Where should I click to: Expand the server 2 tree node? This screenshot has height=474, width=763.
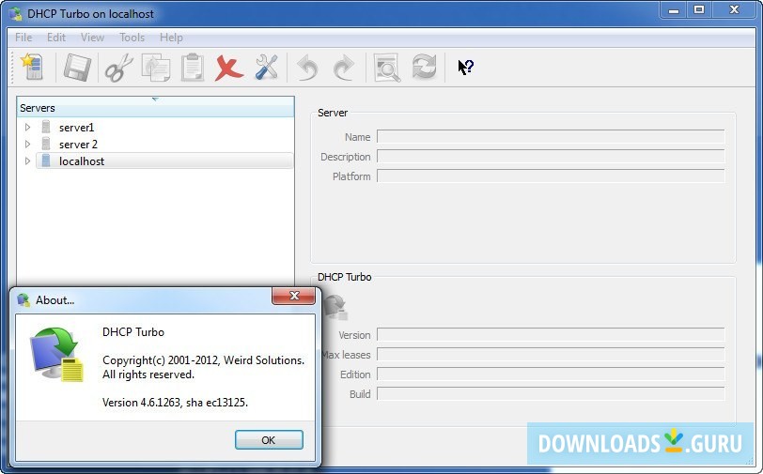coord(28,144)
